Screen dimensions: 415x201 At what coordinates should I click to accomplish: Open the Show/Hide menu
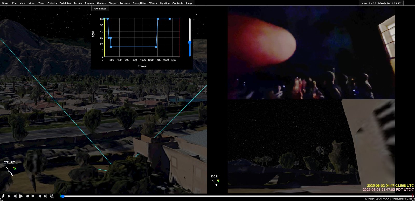point(139,3)
